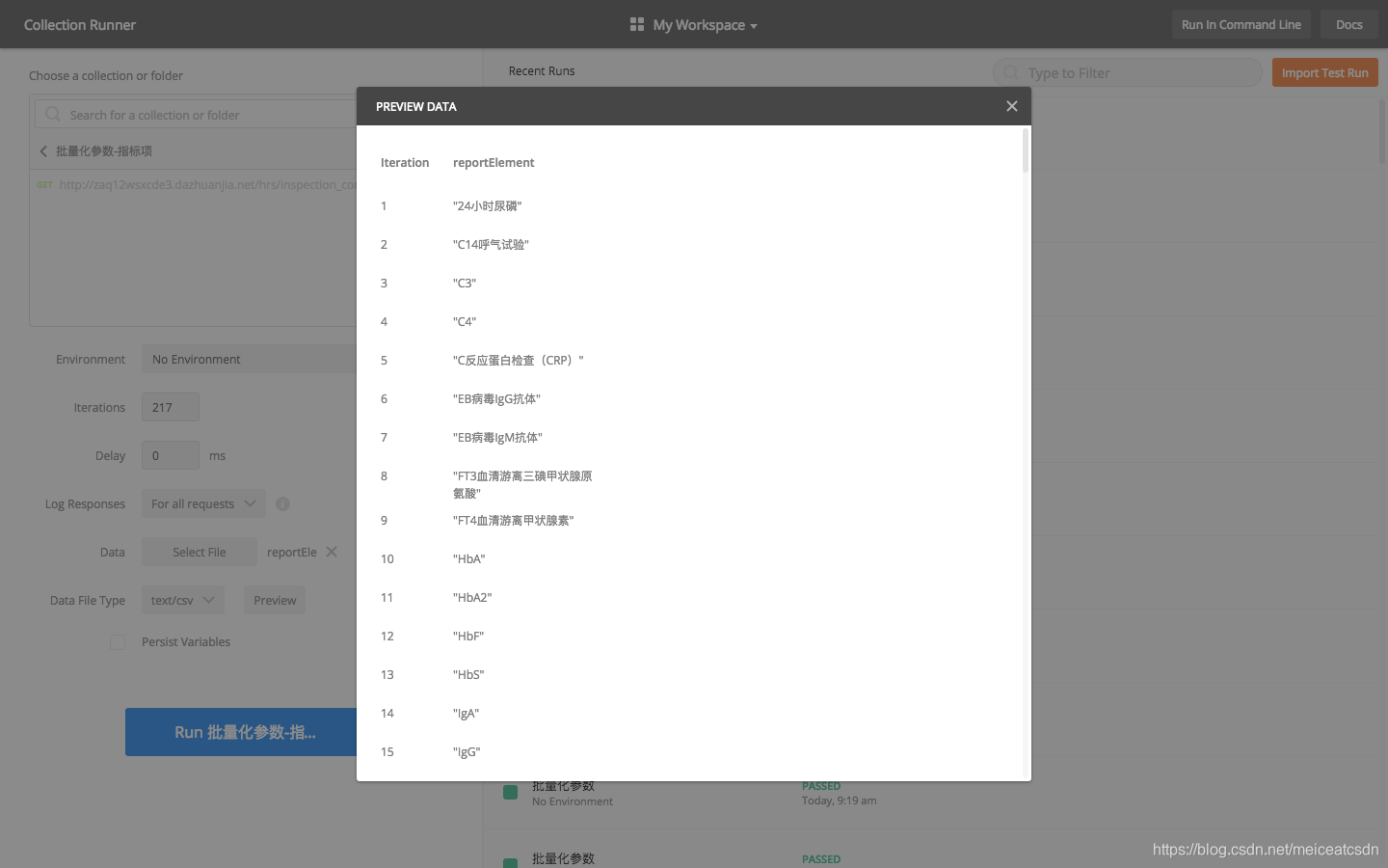Screen dimensions: 1388x868
Task: Go back from 批量化参数-指标项 folder
Action: click(x=43, y=151)
